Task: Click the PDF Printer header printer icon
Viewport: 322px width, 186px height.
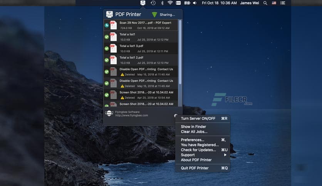Action: [x=109, y=14]
